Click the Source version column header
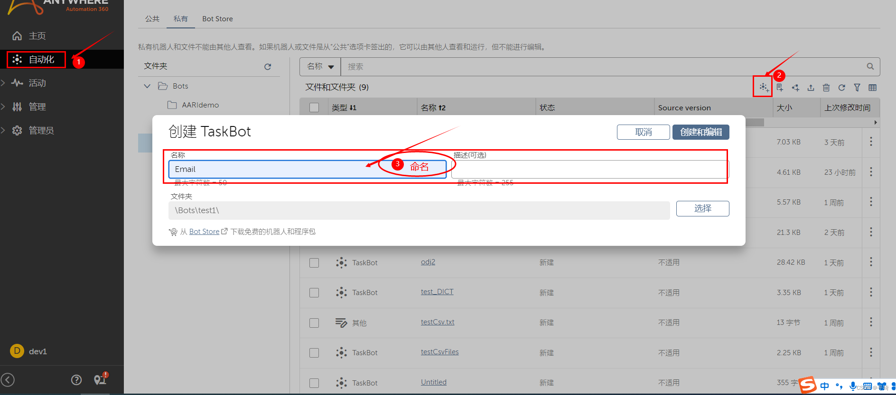The width and height of the screenshot is (896, 395). [x=684, y=108]
